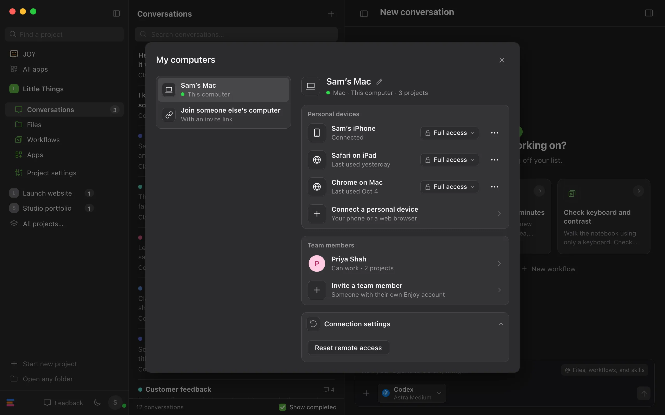Open the Priya Shah team member details

[405, 264]
